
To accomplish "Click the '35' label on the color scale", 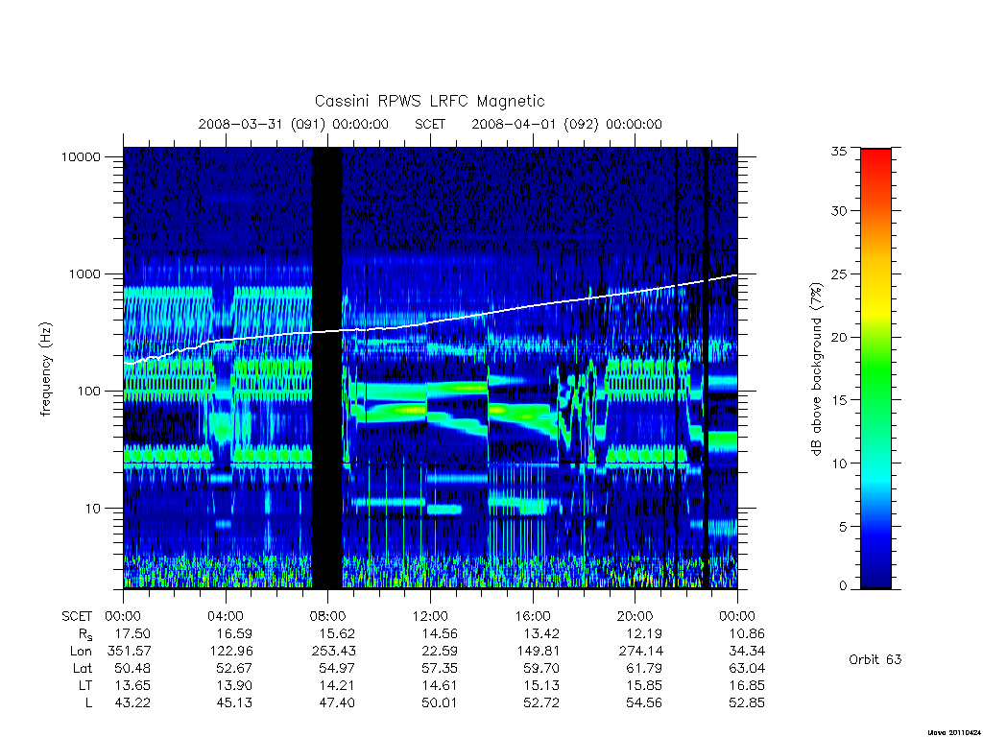I will [838, 151].
